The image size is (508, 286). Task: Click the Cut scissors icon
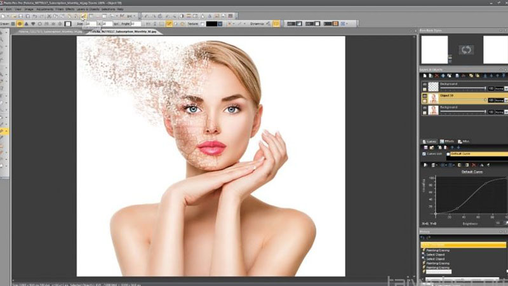click(x=49, y=16)
